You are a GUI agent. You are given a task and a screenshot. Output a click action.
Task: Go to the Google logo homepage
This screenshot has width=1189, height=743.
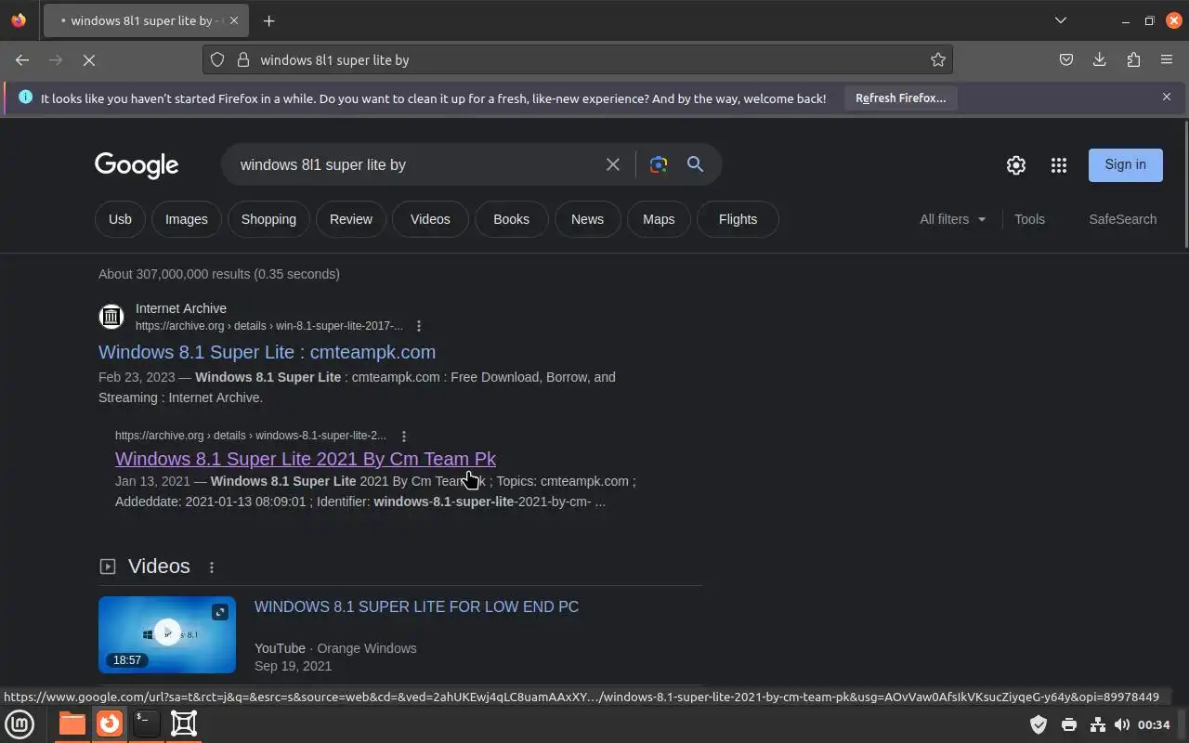pyautogui.click(x=137, y=165)
